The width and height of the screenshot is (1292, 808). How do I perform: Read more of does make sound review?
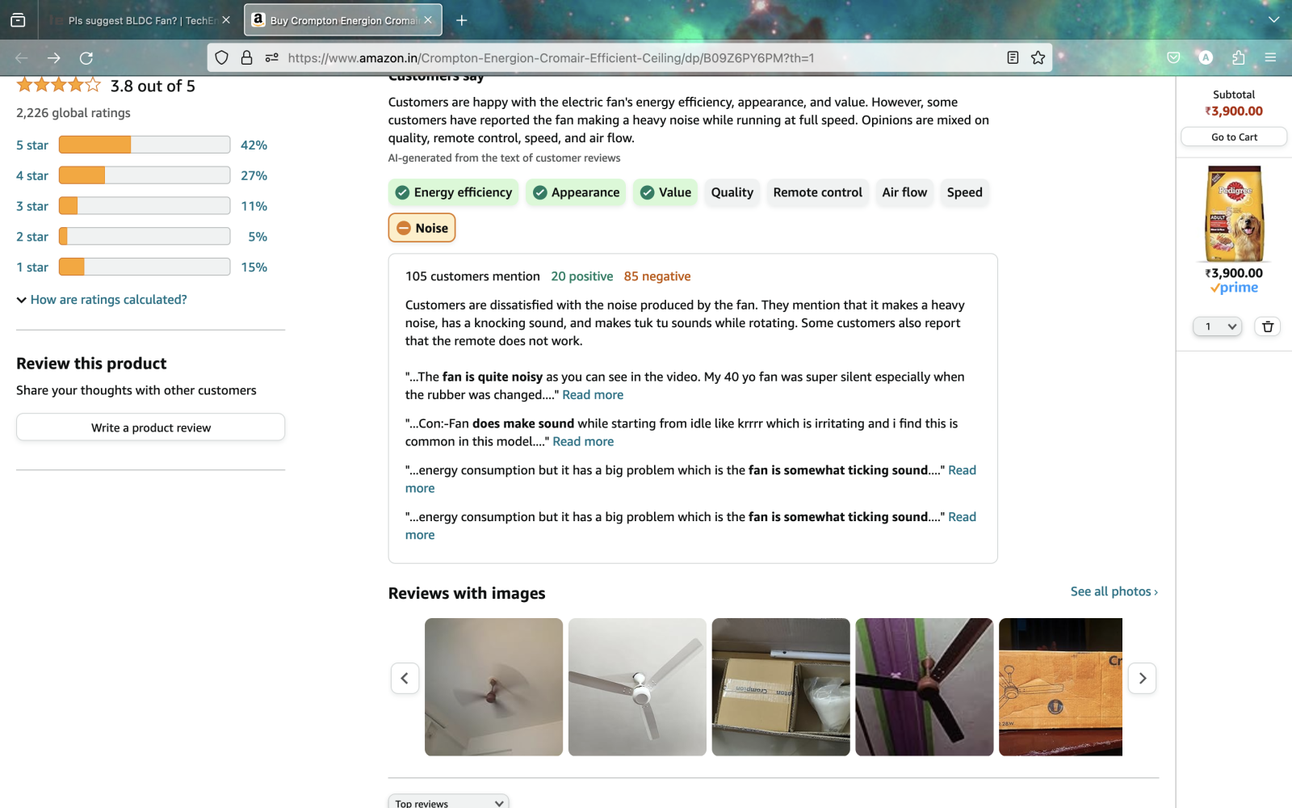coord(583,442)
